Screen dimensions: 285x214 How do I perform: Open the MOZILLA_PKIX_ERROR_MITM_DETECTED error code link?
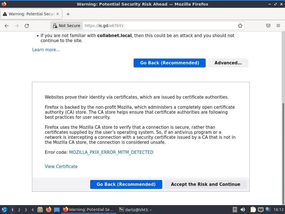tap(111, 152)
